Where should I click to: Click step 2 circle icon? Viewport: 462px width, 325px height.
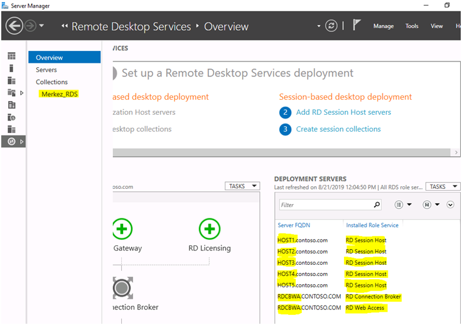point(285,112)
